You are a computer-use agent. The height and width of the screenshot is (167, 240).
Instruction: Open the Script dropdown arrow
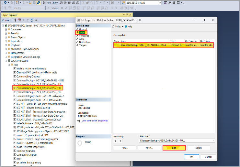click(x=123, y=26)
